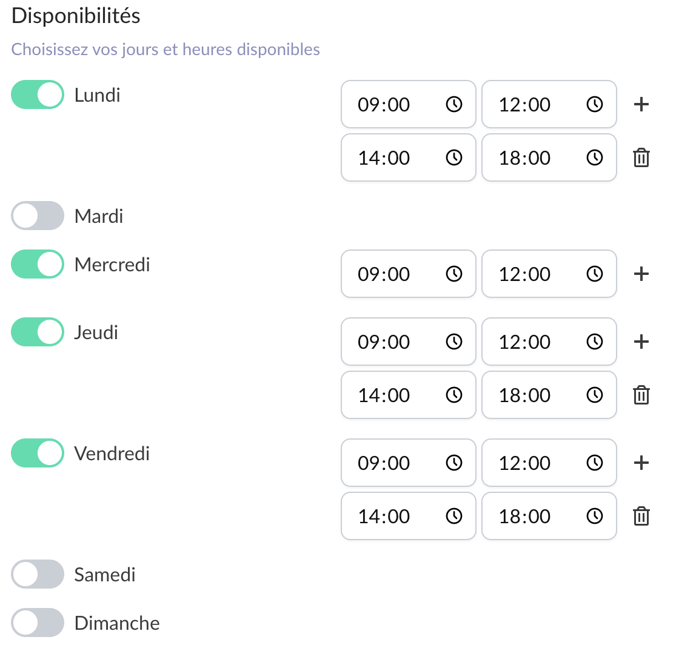Viewport: 696px width, 654px height.
Task: Open clock picker for Lundi 09:00 start
Action: (454, 105)
